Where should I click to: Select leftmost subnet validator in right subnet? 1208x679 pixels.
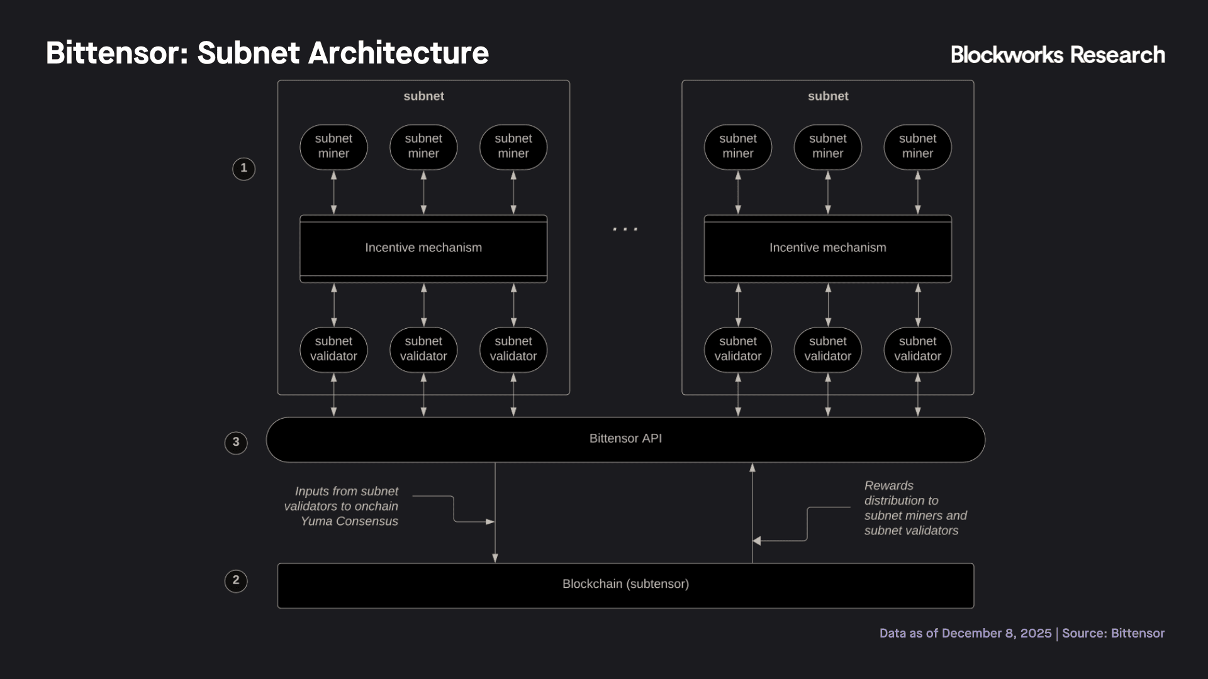point(738,350)
